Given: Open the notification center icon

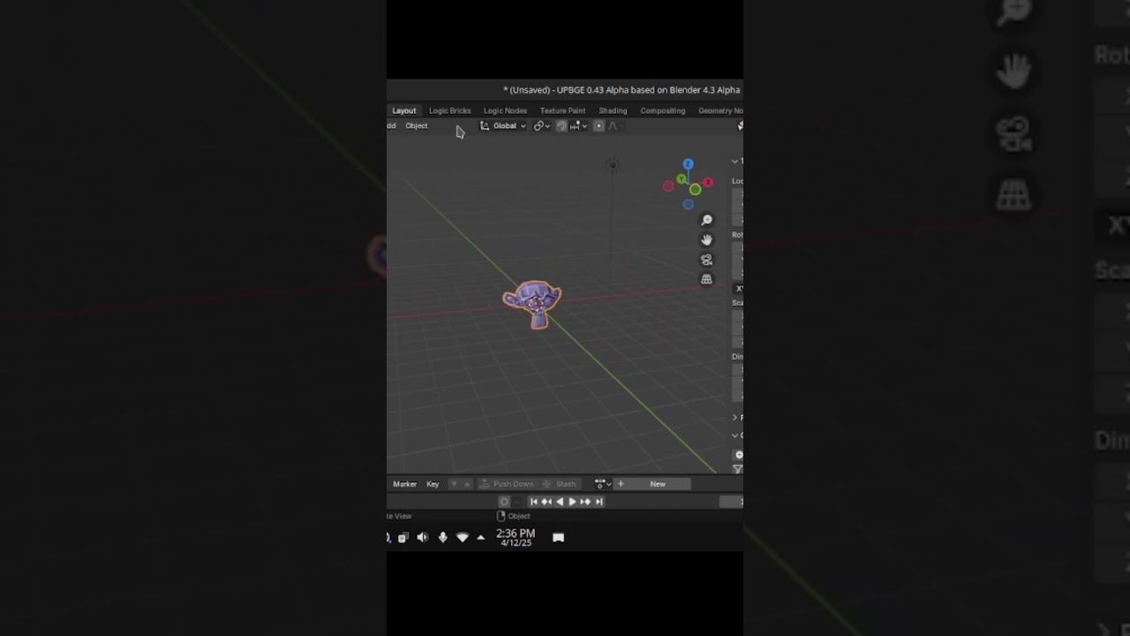Looking at the screenshot, I should [x=558, y=537].
